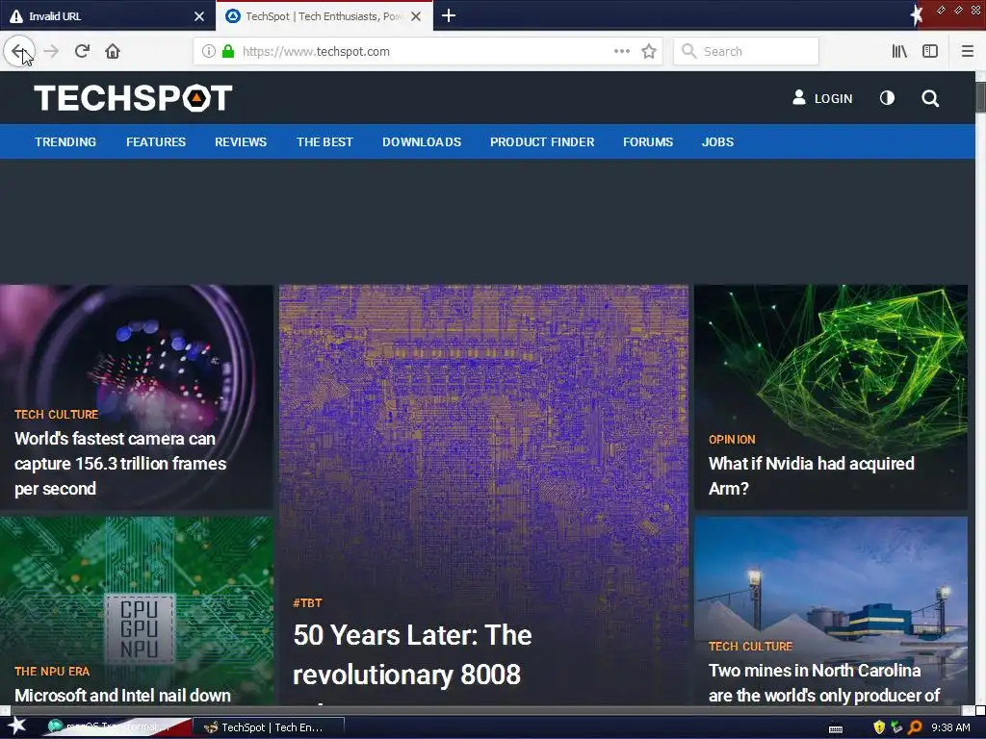The width and height of the screenshot is (986, 739).
Task: Select the TechSpot browser tab
Action: (324, 16)
